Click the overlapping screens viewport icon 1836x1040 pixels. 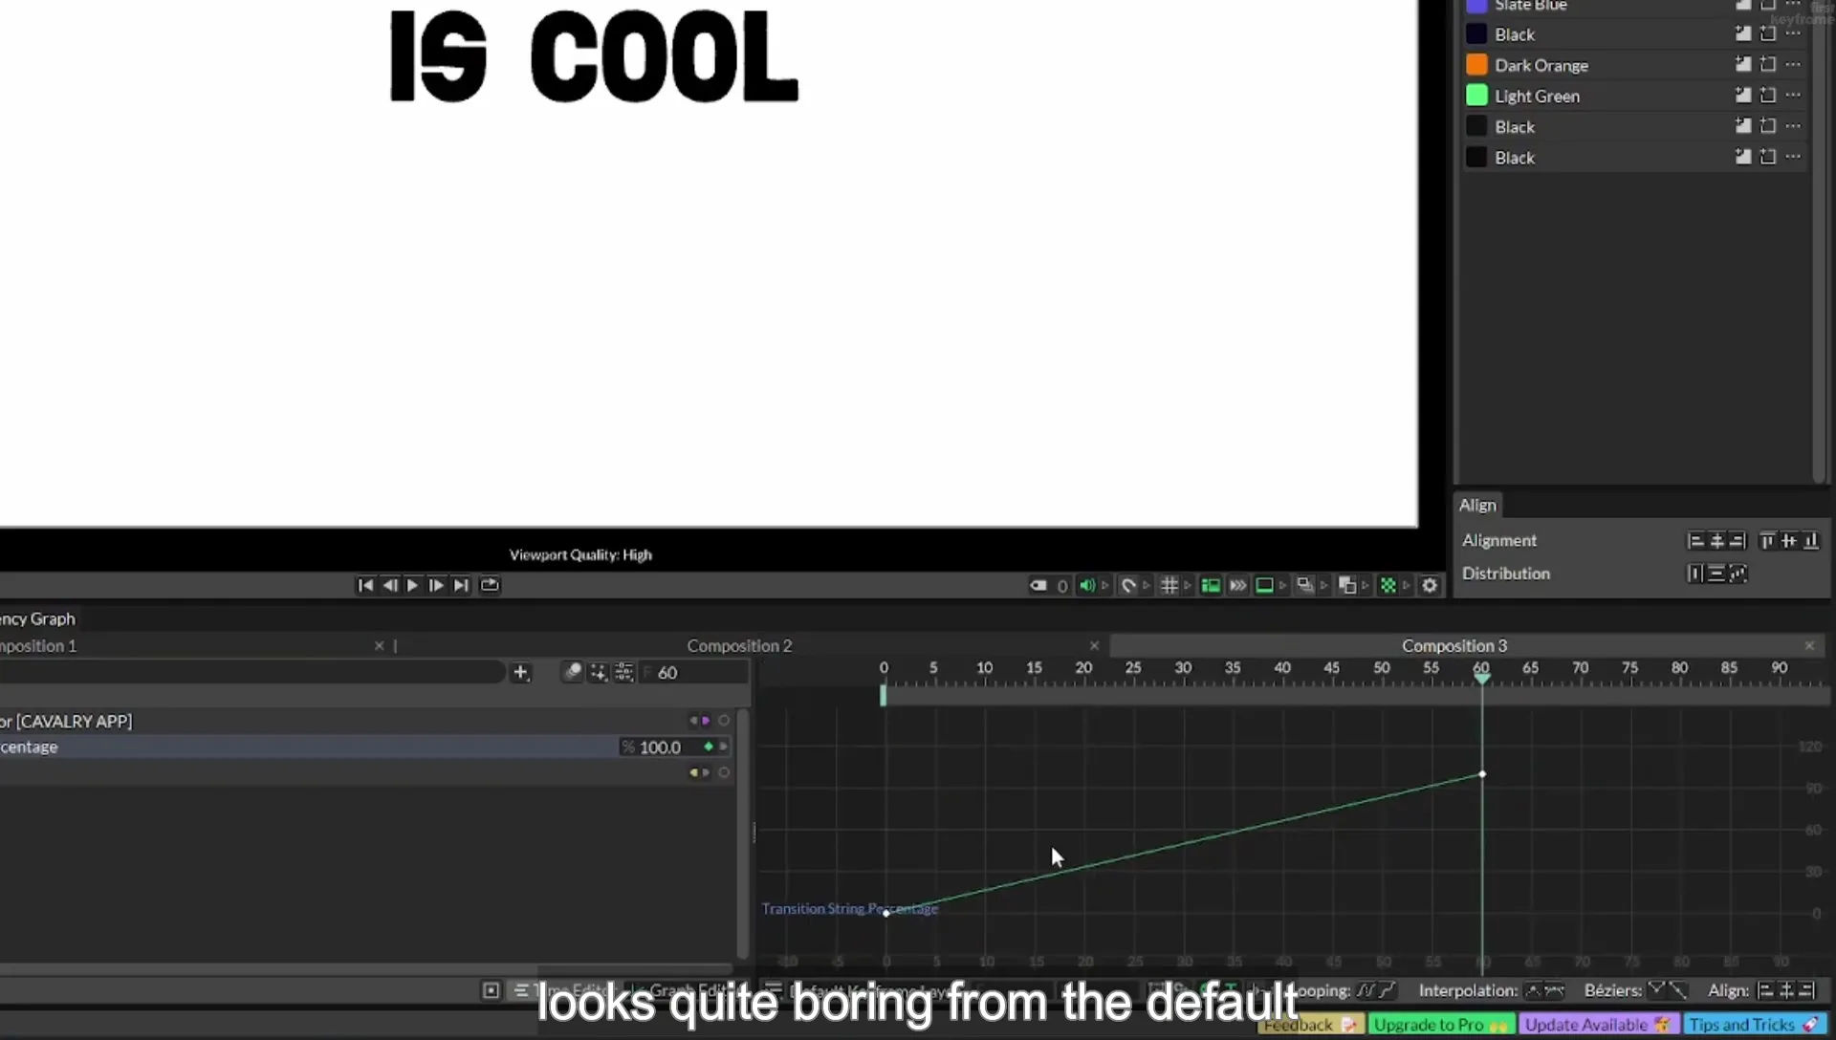pyautogui.click(x=1305, y=585)
